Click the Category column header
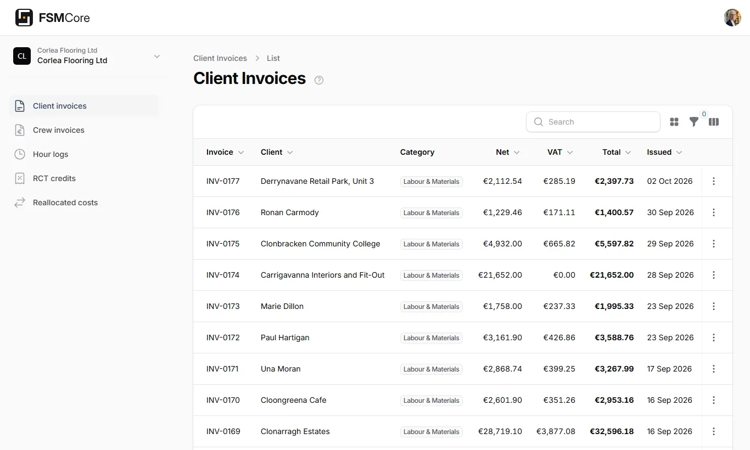 (417, 152)
